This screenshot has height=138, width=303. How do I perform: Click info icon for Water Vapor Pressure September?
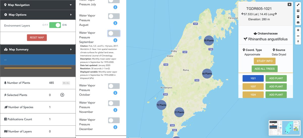coord(115,40)
